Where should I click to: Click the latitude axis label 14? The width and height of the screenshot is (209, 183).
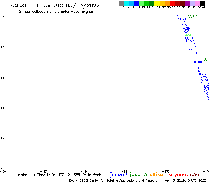pyautogui.click(x=2, y=108)
